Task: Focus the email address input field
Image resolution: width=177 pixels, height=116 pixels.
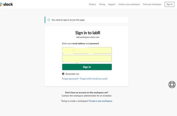Action: pyautogui.click(x=87, y=50)
